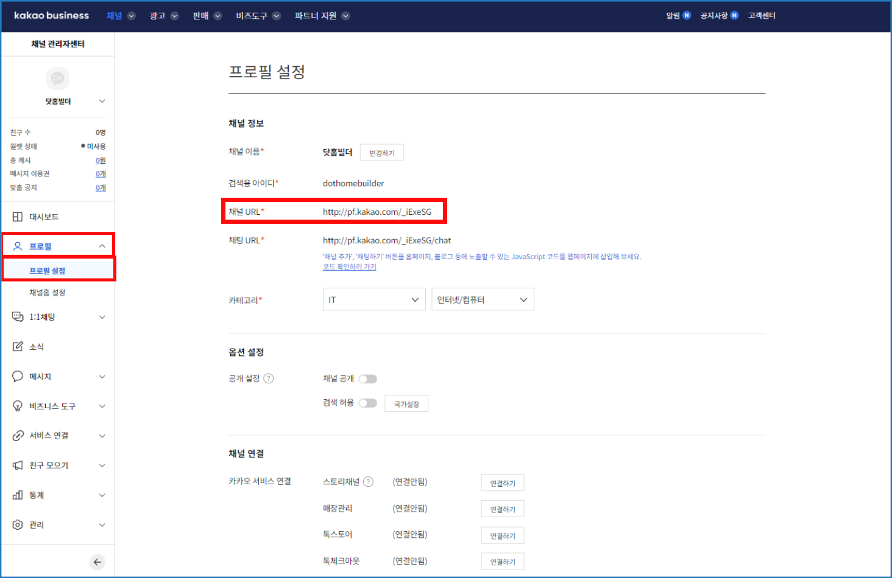Open the help tooltip beside 공개 설정
This screenshot has width=892, height=578.
pyautogui.click(x=269, y=378)
